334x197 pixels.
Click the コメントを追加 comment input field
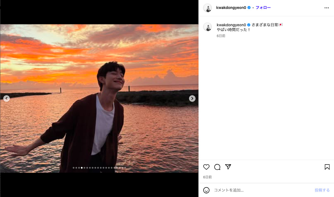click(237, 190)
